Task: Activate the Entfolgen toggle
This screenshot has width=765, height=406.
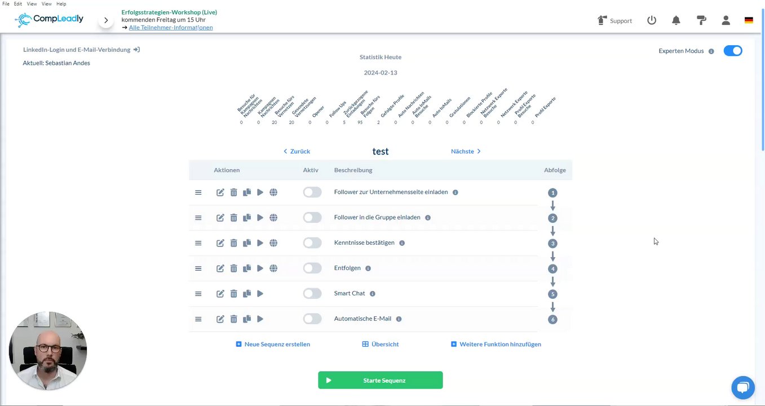Action: pos(312,268)
